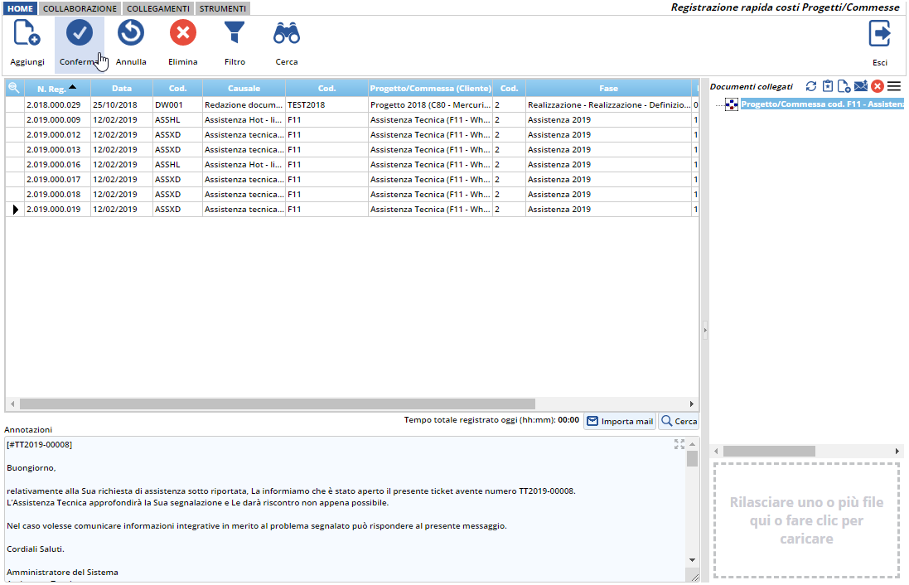This screenshot has width=909, height=585.
Task: Select the Progetto/Commessa cod. F11 tree item
Action: 820,104
